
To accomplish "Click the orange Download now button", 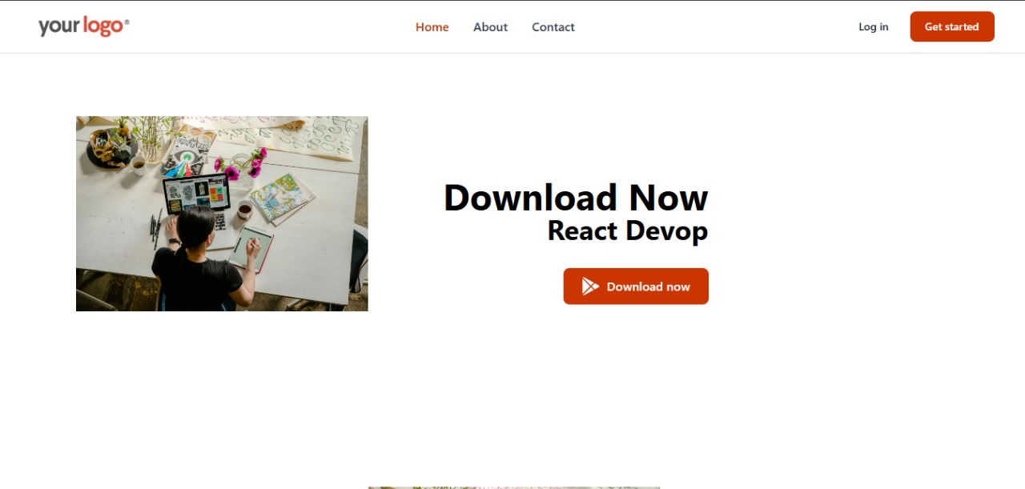I will (x=636, y=287).
